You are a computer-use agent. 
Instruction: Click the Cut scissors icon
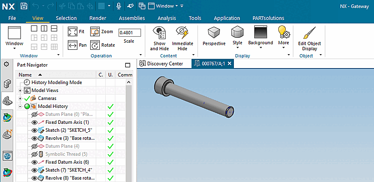62,6
